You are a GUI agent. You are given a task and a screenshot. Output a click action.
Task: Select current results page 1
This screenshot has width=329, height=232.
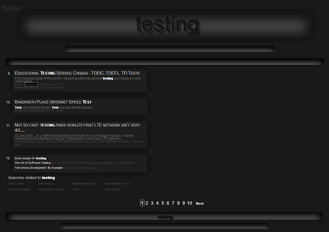click(142, 203)
